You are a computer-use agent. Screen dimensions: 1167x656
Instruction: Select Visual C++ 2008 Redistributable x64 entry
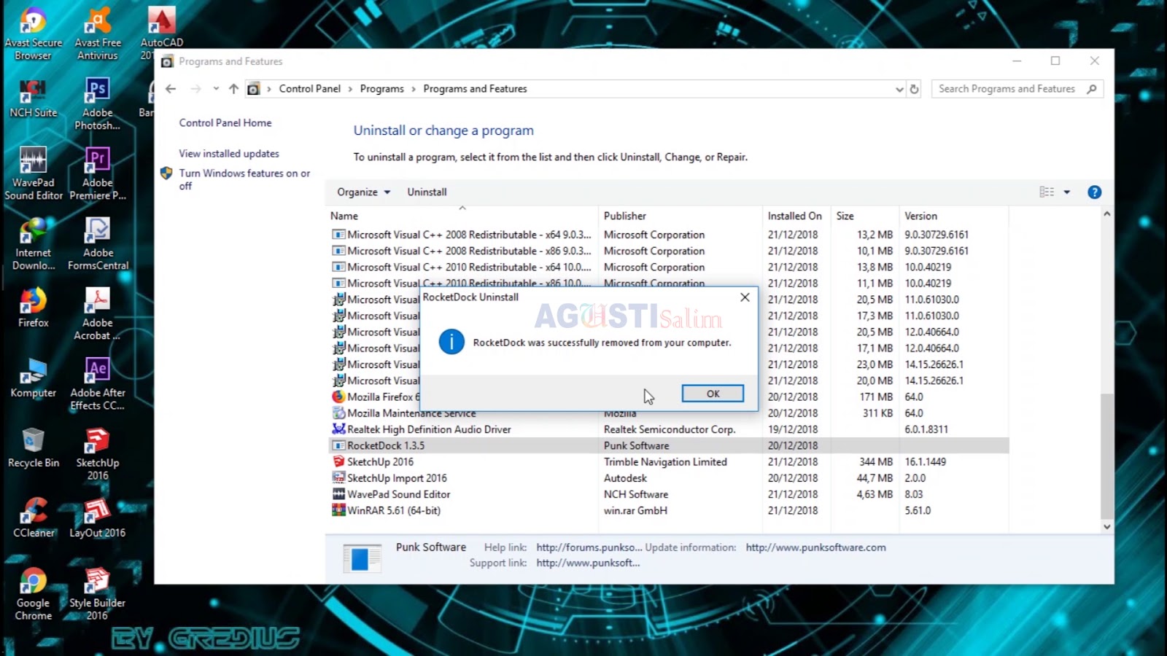click(x=669, y=235)
